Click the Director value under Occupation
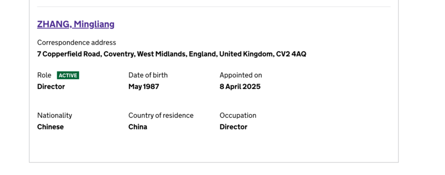 (x=233, y=127)
